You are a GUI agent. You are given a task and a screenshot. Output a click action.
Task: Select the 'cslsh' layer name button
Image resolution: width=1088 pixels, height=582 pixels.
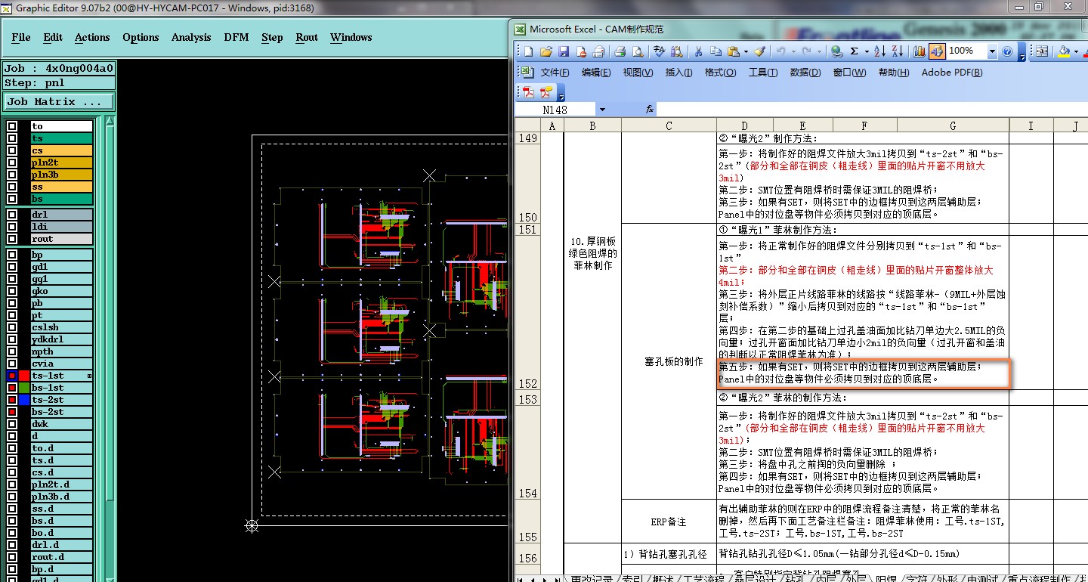(61, 327)
